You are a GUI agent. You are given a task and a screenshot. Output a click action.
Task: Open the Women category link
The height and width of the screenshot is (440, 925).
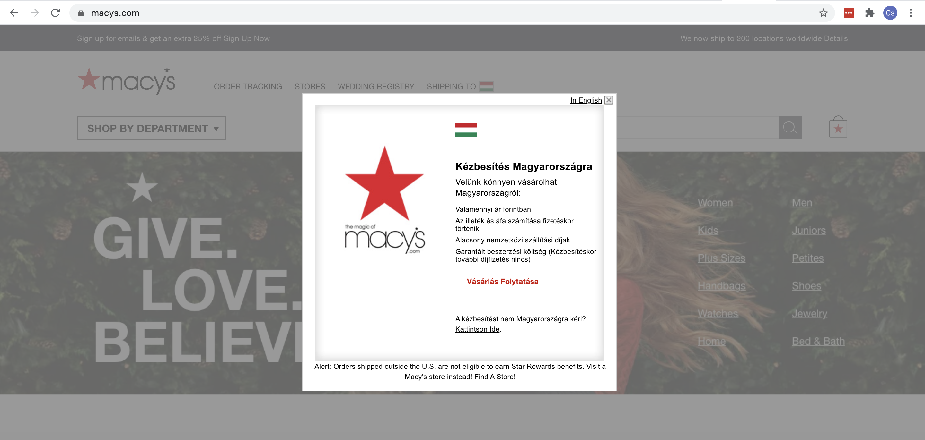[x=715, y=203]
